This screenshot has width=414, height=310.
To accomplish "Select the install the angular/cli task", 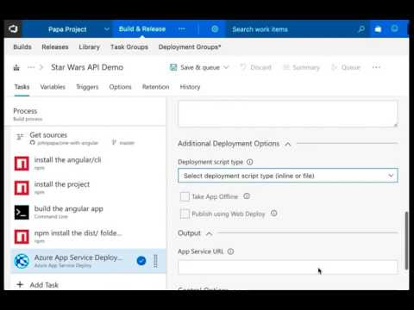I will (x=88, y=164).
